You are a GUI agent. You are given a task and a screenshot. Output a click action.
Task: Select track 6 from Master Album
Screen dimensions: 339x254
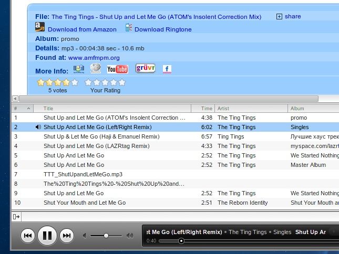tap(176, 165)
